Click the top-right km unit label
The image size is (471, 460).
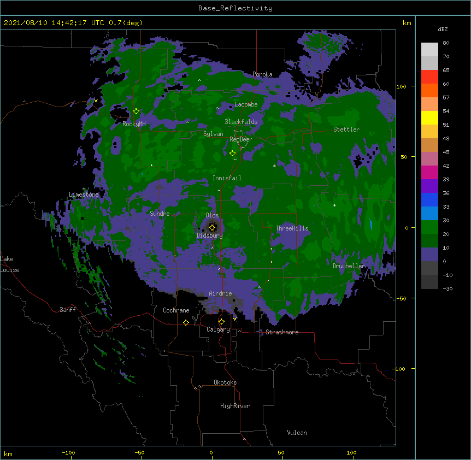[x=407, y=23]
